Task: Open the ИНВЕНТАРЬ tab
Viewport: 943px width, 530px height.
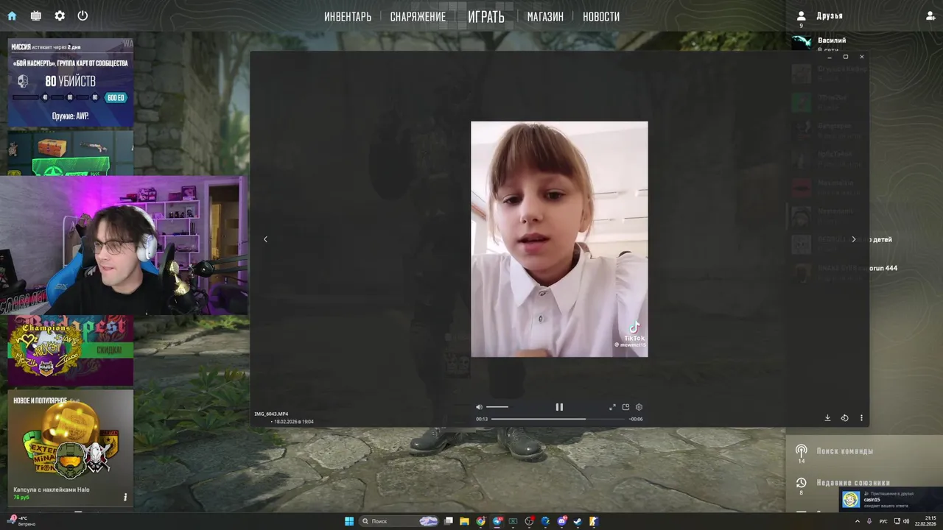Action: pos(348,16)
